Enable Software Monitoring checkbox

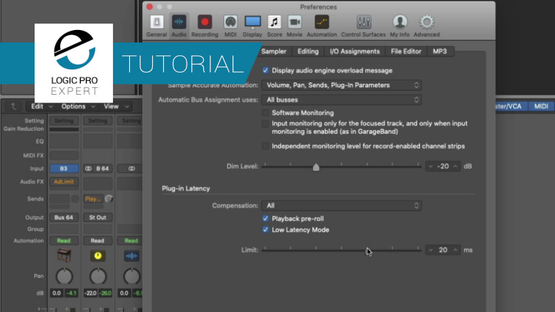coord(266,112)
